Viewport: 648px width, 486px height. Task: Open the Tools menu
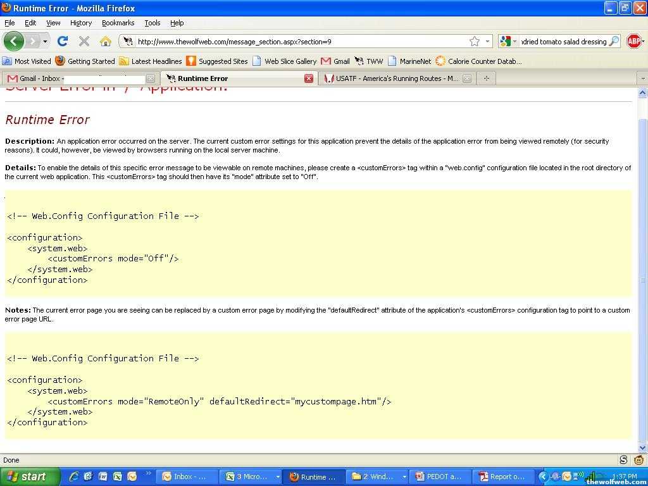(x=152, y=23)
